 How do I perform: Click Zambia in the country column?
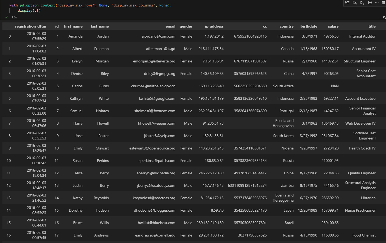[x=287, y=185]
